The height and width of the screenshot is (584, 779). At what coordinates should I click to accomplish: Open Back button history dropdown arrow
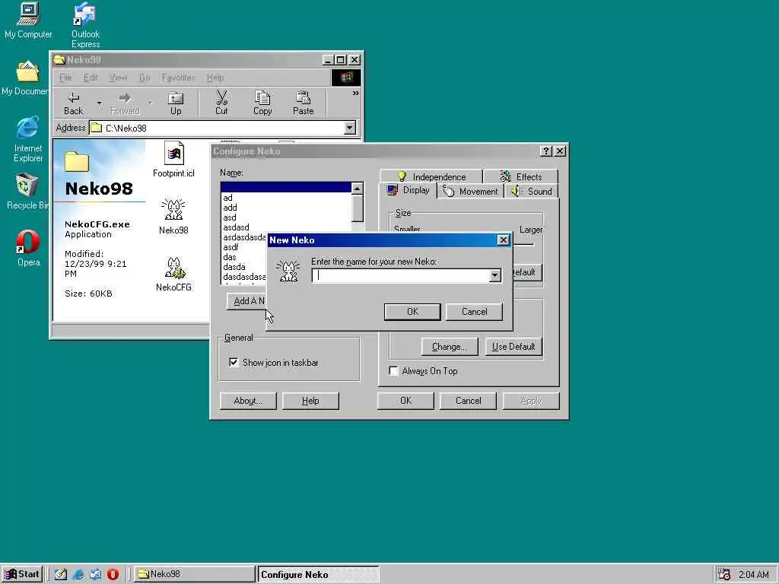99,103
